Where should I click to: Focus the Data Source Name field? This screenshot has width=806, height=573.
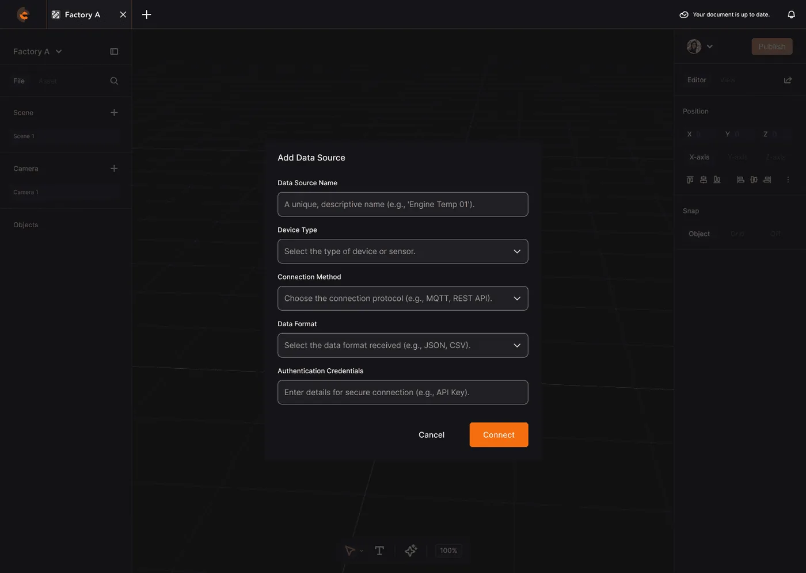[x=402, y=204]
